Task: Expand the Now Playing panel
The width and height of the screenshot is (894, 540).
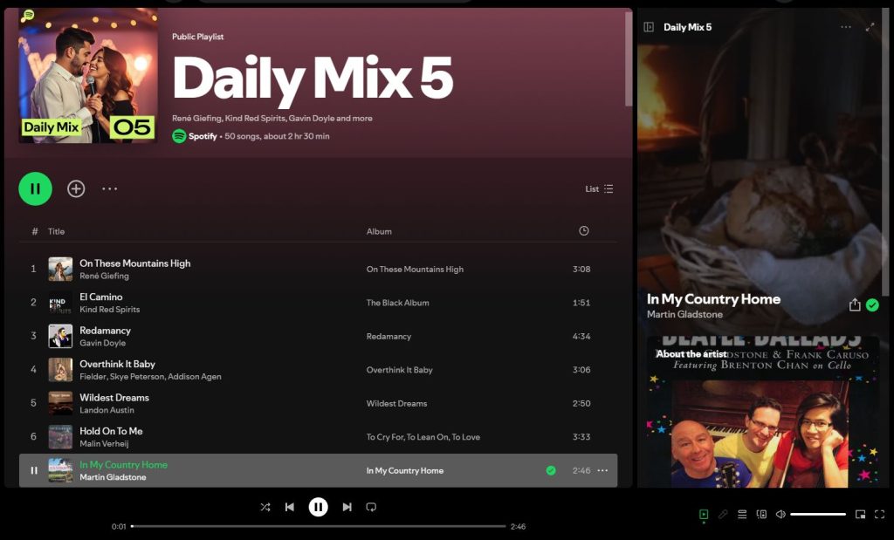Action: point(870,27)
